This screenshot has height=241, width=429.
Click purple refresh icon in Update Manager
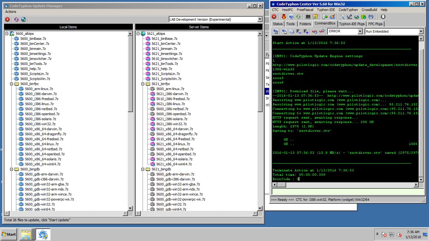16,19
